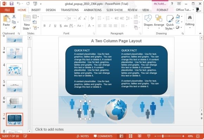Viewport: 204px width, 139px height.
Task: Click the Increase Font Size icon
Action: point(79,19)
